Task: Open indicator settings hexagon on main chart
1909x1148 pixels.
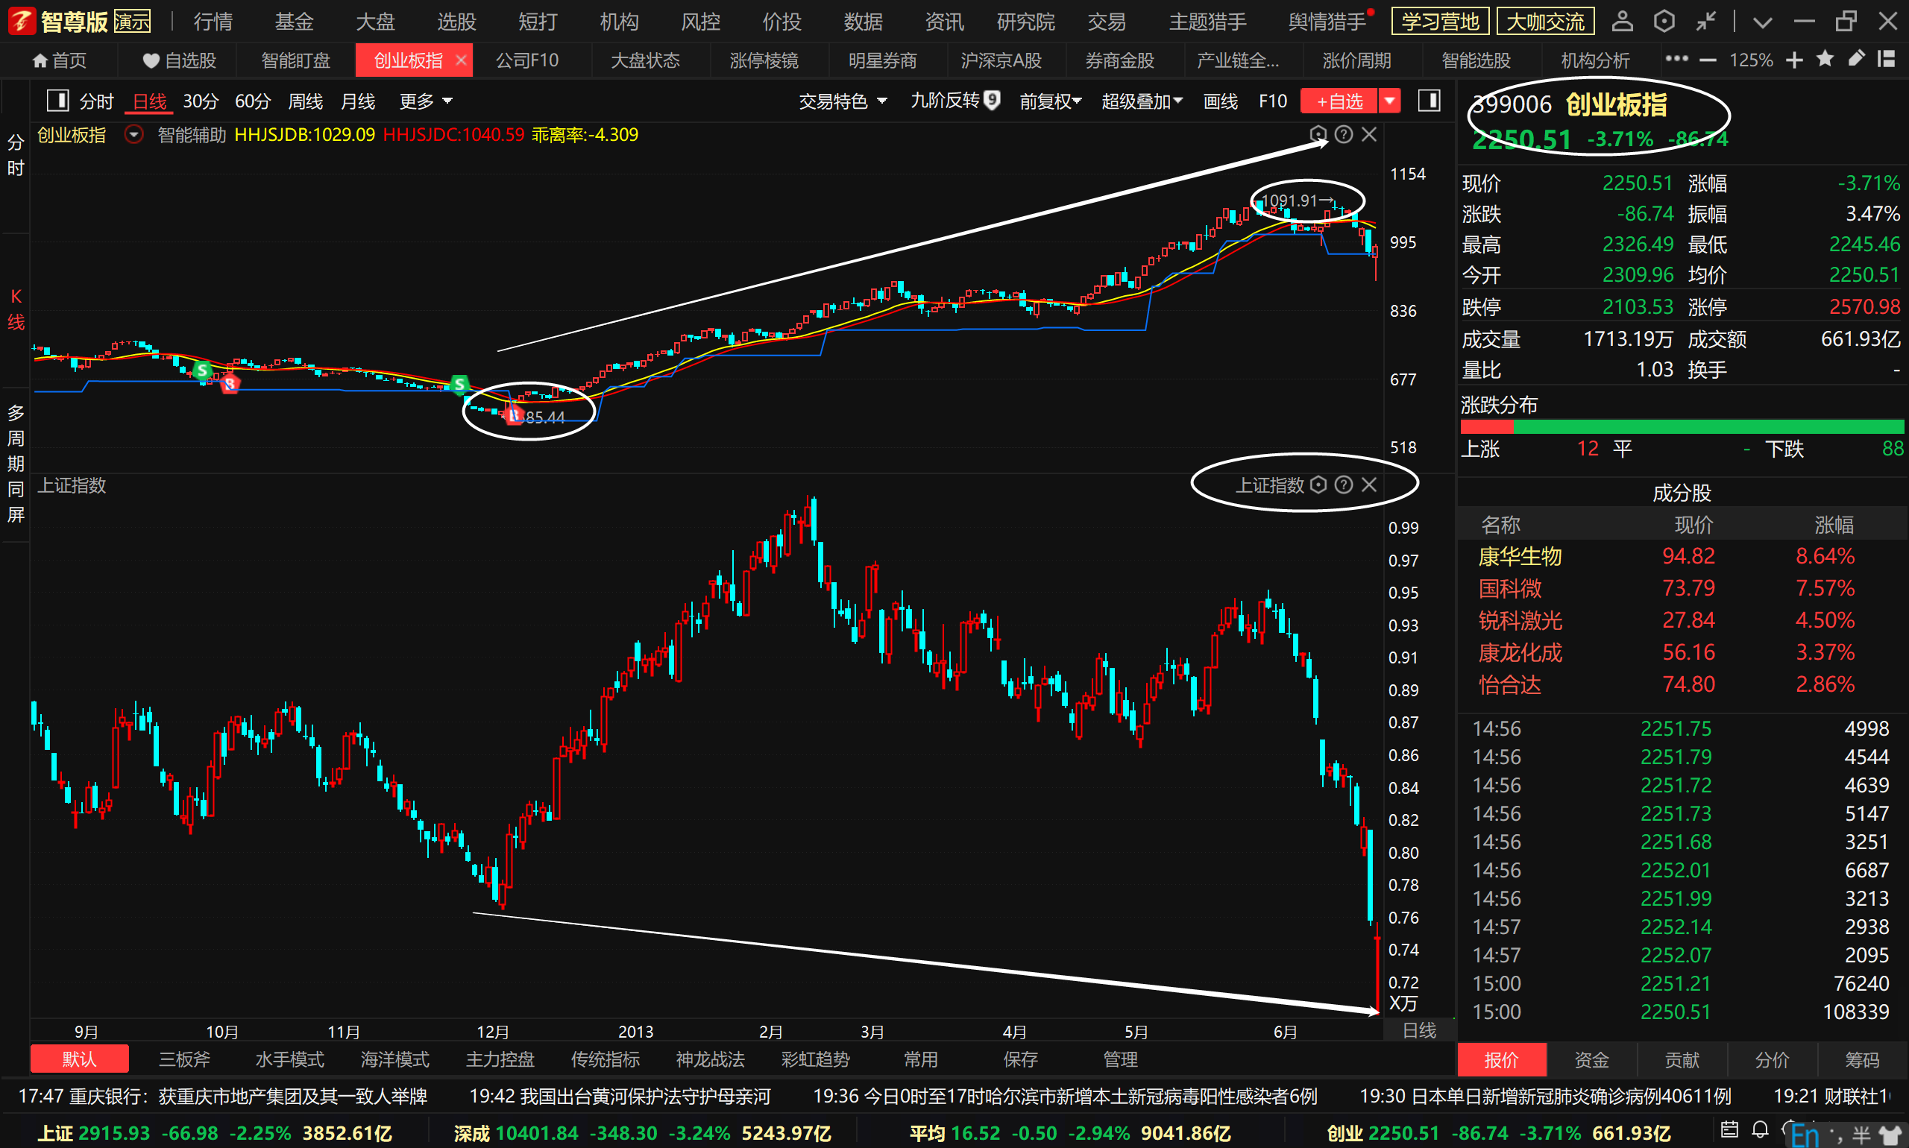Action: [x=1318, y=134]
